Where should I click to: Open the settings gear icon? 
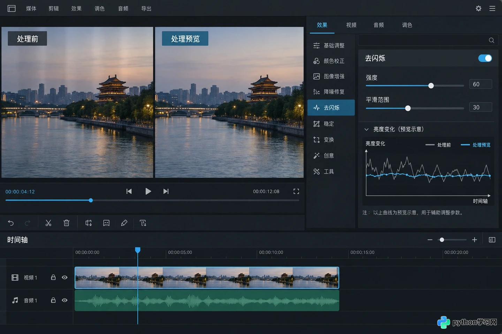[x=479, y=8]
